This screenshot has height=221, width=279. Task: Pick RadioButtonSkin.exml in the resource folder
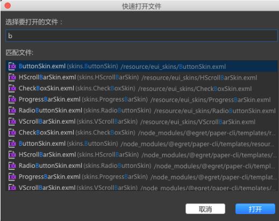click(141, 111)
